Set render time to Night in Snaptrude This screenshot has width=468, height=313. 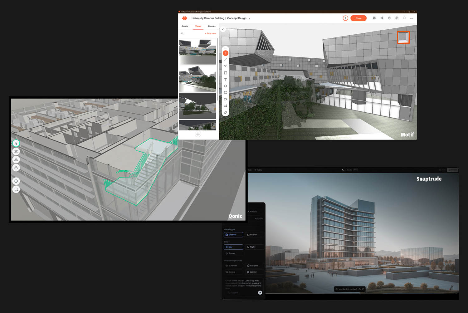254,247
